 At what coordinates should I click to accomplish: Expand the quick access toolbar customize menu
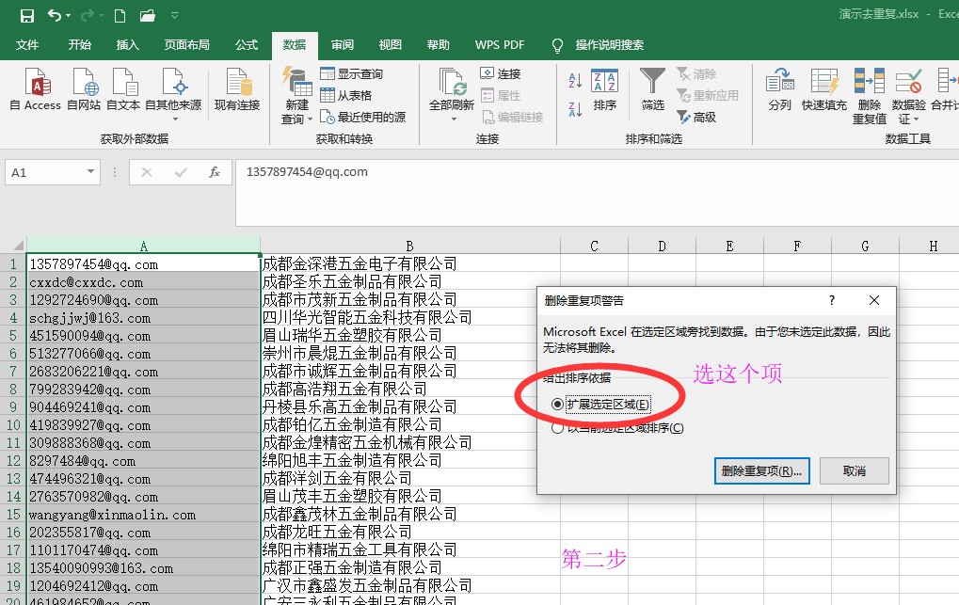[175, 15]
